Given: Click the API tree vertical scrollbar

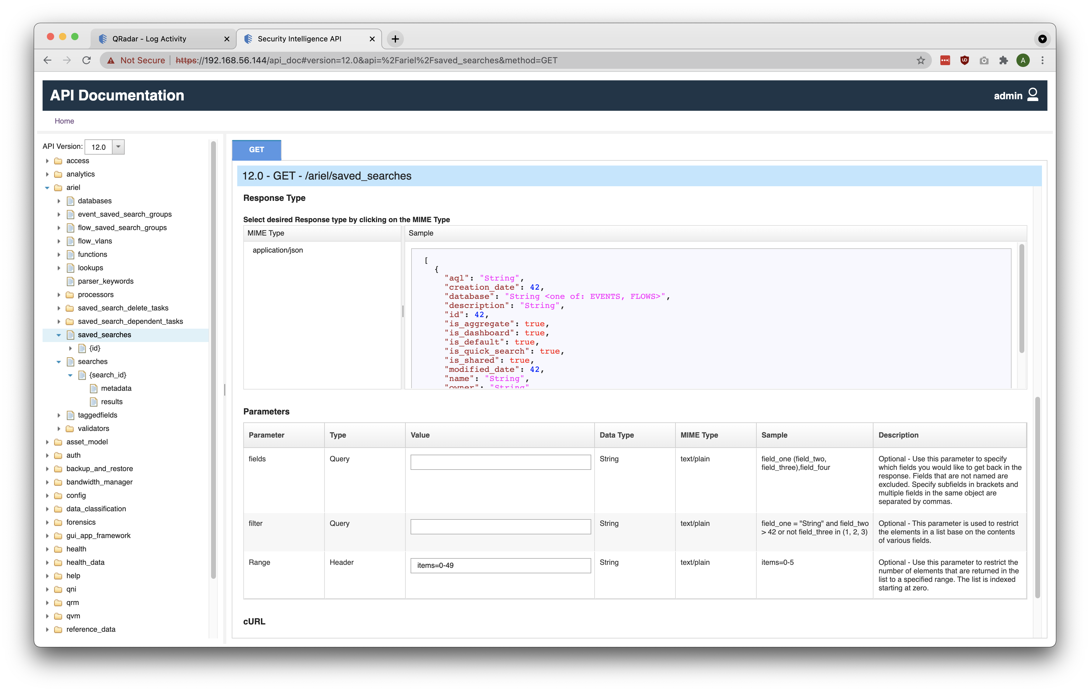Looking at the screenshot, I should [x=214, y=360].
